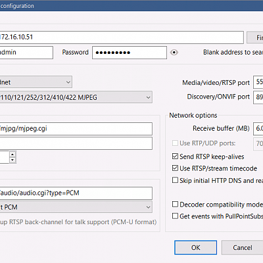Enable Decoder compatibility mode checkbox

click(175, 204)
